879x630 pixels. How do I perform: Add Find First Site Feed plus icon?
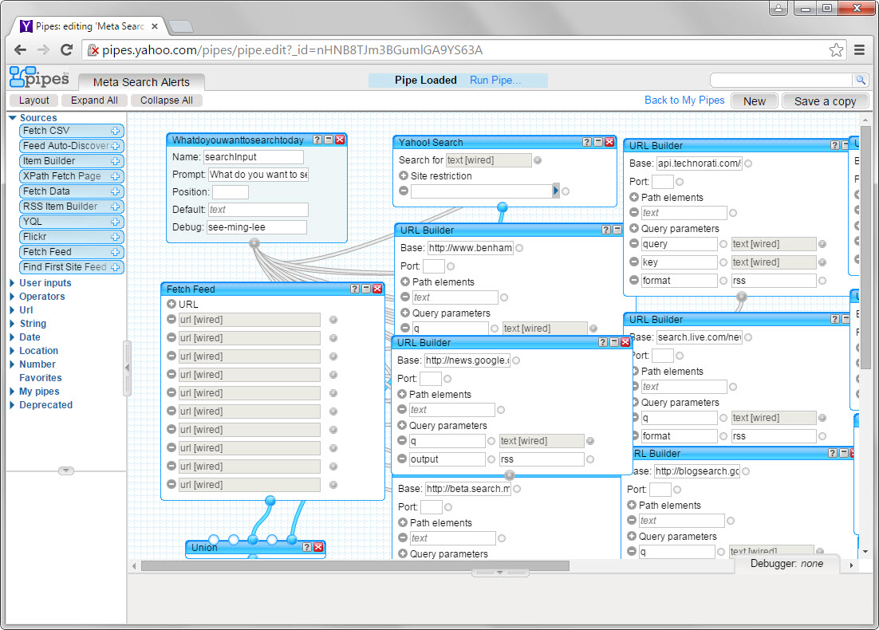coord(116,267)
